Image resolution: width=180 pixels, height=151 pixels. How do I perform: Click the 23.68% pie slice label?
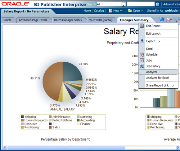coord(84,64)
